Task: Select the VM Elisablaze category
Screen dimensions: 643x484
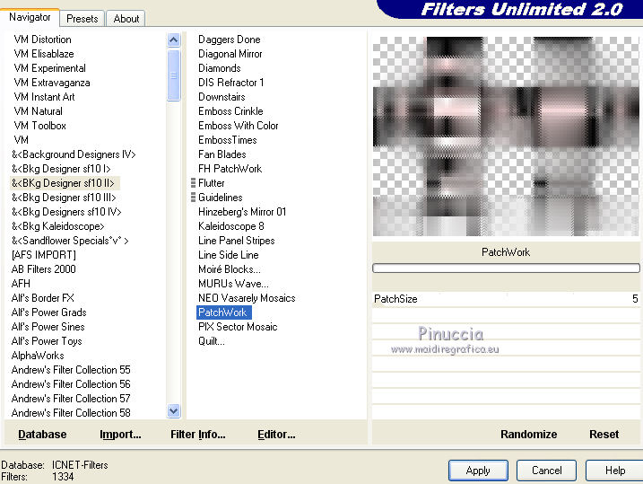Action: [44, 54]
